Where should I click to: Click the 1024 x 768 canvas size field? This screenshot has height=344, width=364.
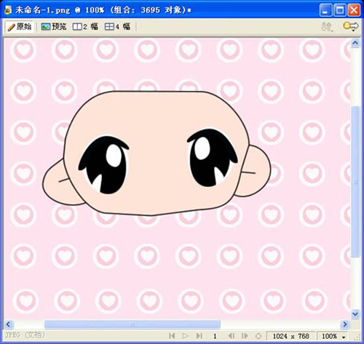[290, 336]
